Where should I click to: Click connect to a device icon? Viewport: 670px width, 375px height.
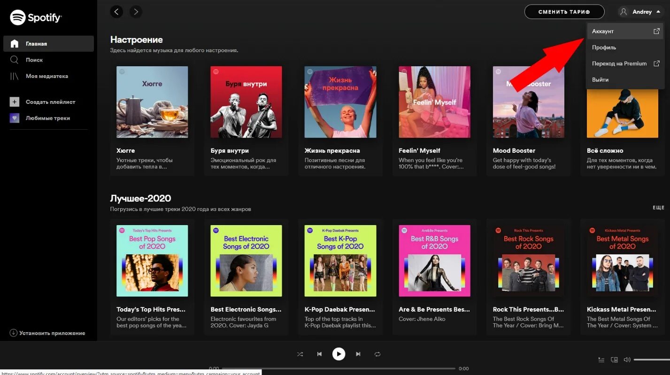(x=614, y=360)
